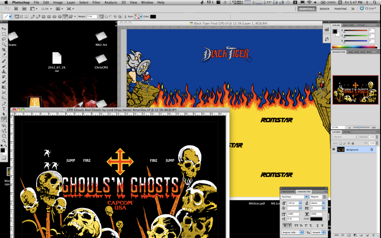Open the Ayuthaya font family dropdown

pyautogui.click(x=306, y=197)
